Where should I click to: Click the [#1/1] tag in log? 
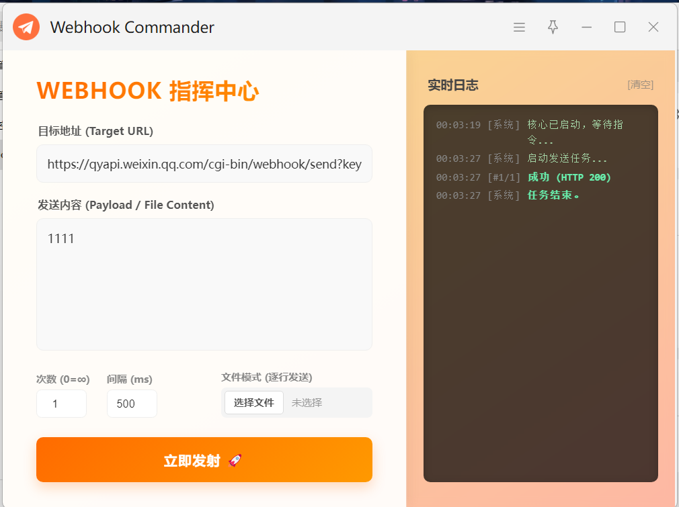504,177
